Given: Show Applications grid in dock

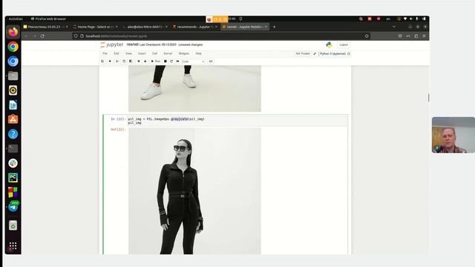Looking at the screenshot, I should [13, 245].
